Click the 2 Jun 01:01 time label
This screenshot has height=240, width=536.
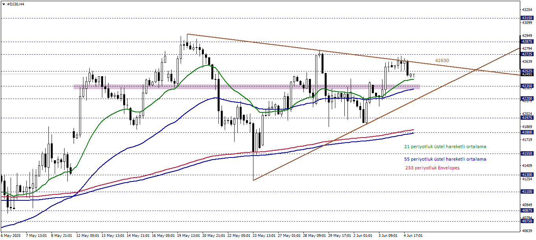tap(364, 236)
